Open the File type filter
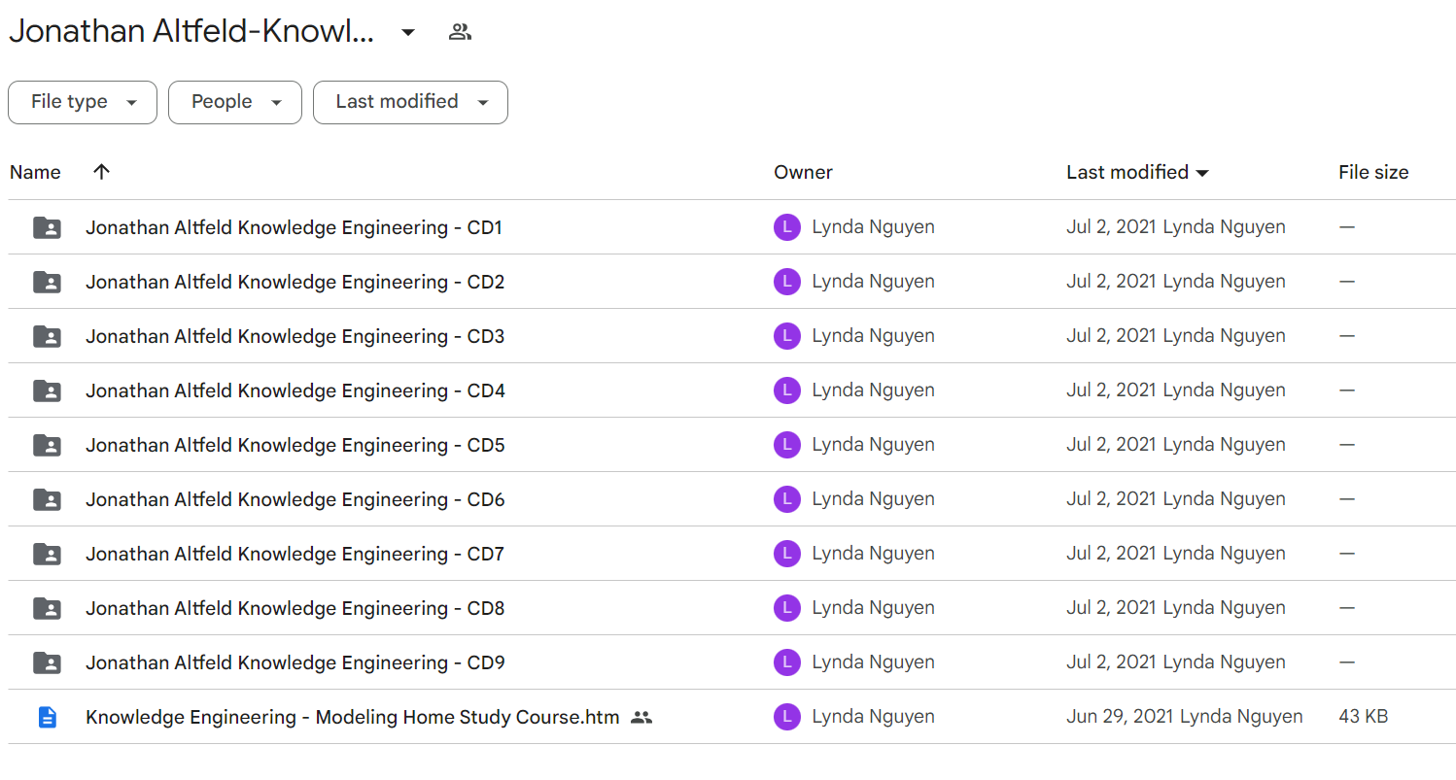The height and width of the screenshot is (780, 1456). click(83, 102)
